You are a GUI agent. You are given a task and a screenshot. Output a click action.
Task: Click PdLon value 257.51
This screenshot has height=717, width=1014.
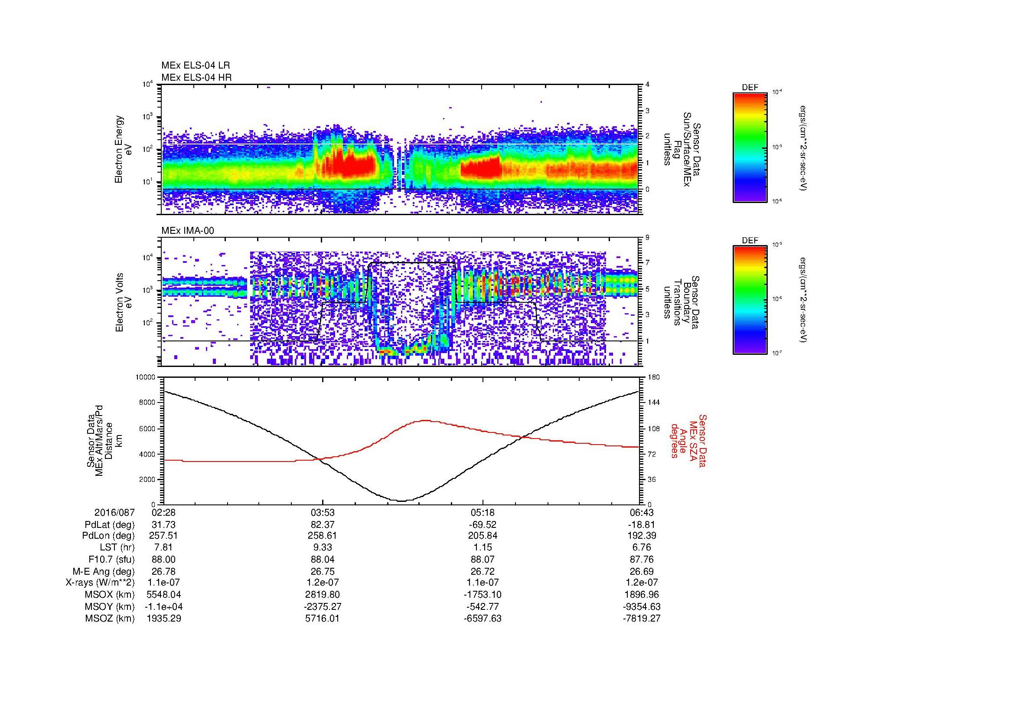tap(163, 536)
